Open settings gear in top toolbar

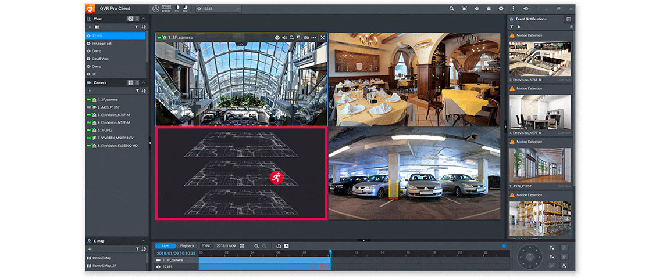pyautogui.click(x=501, y=9)
